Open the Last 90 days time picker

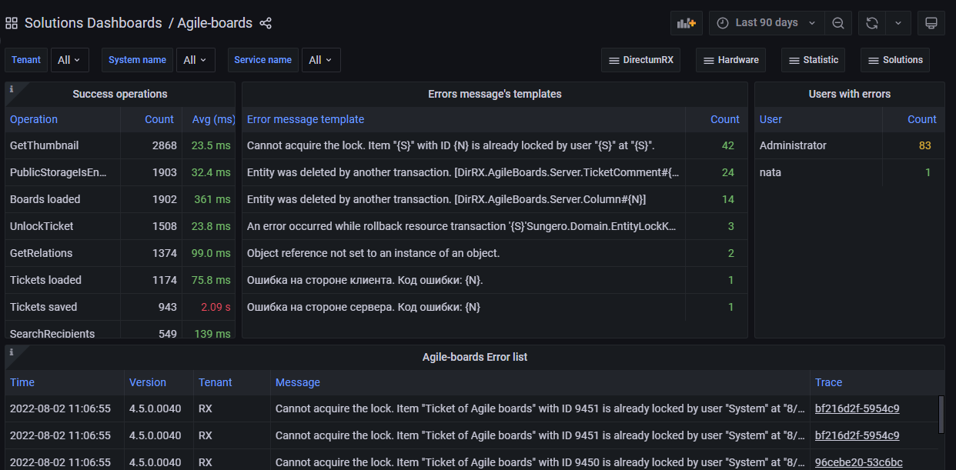766,23
